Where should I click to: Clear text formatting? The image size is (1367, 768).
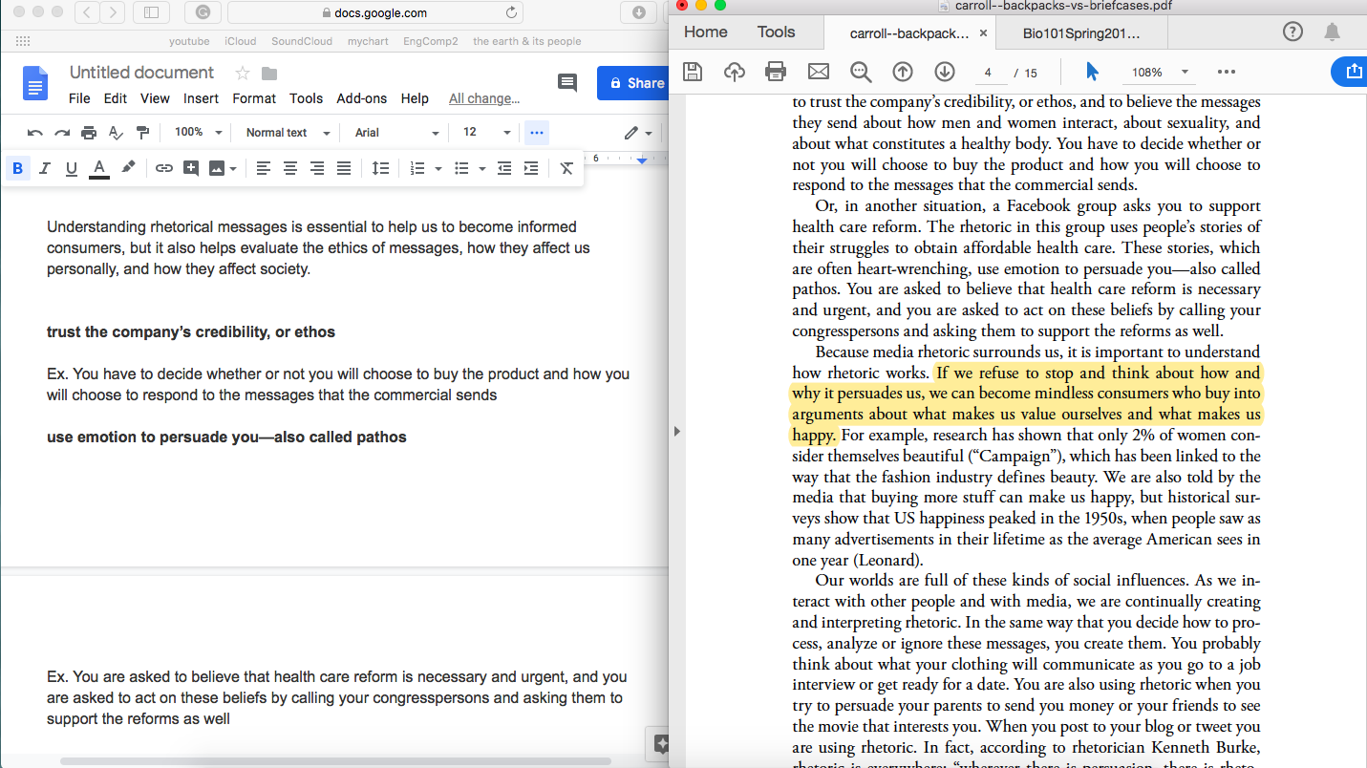pyautogui.click(x=566, y=169)
